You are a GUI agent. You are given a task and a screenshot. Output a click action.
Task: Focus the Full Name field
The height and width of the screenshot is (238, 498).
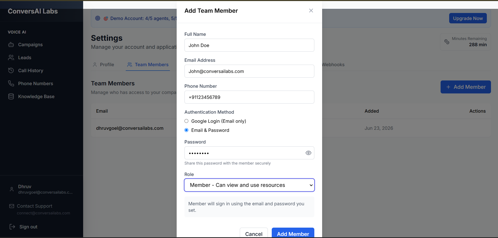[x=249, y=45]
